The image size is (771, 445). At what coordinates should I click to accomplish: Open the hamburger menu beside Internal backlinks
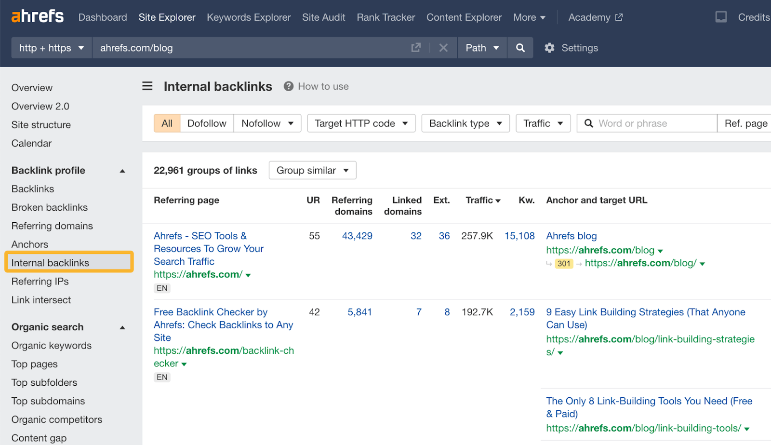[x=147, y=86]
